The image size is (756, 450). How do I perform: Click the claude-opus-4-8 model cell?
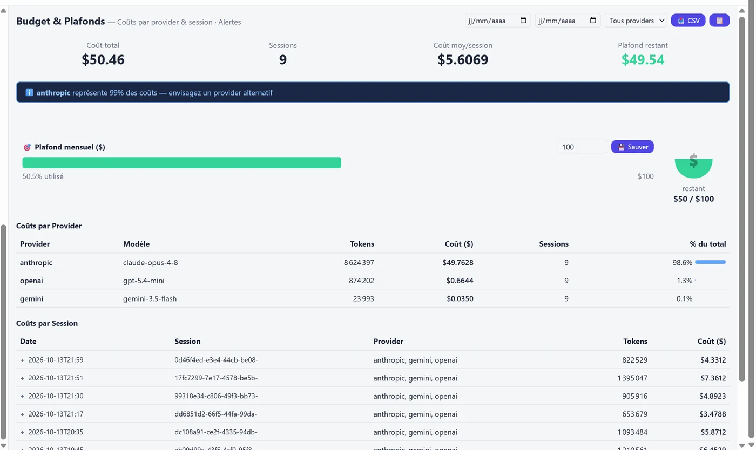coord(150,263)
